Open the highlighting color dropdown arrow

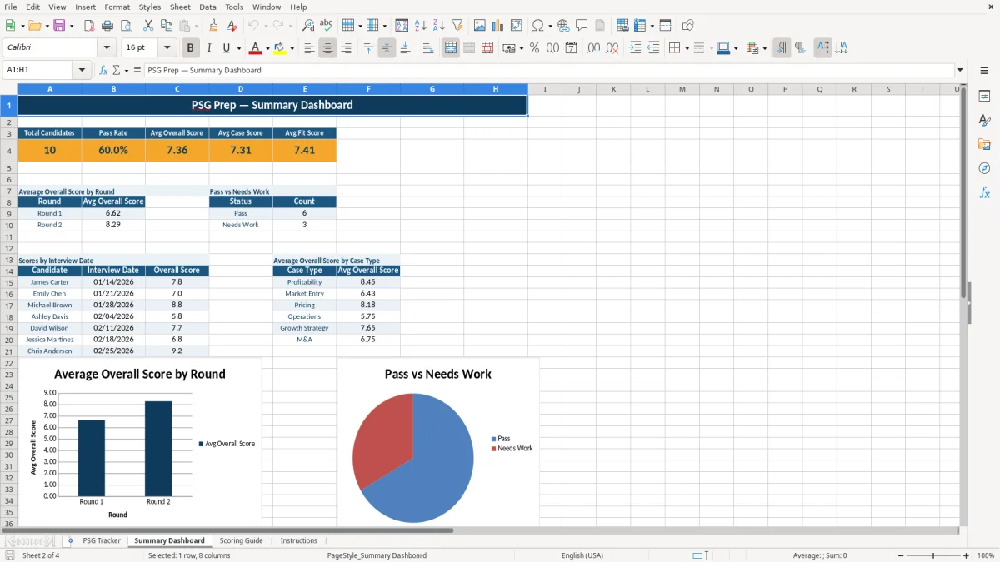(x=292, y=48)
